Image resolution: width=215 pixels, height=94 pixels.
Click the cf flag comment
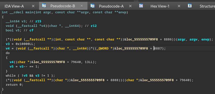(x=31, y=30)
